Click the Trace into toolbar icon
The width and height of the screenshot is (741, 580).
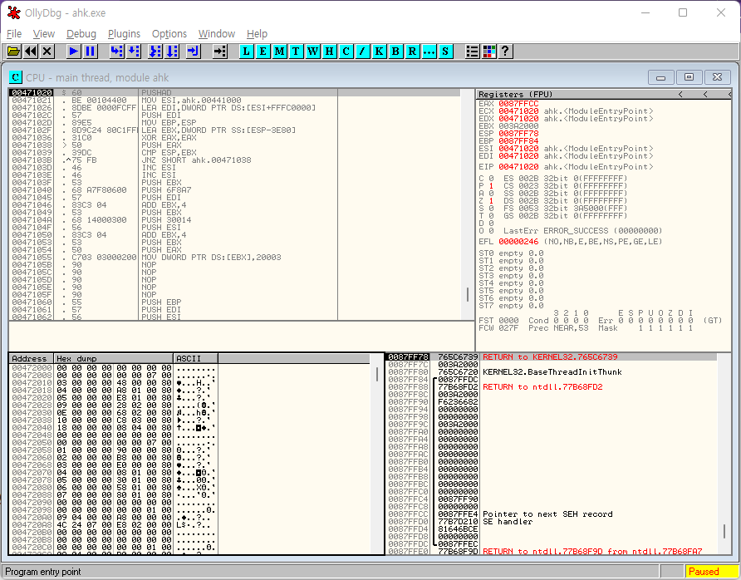[x=155, y=51]
